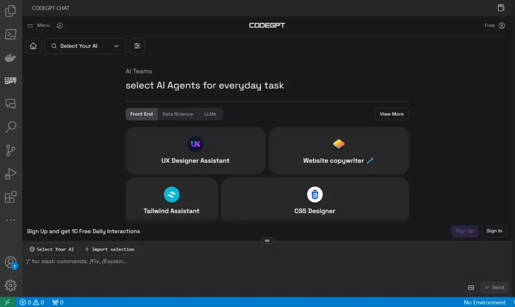Click the CODEGPT logo heading

click(x=267, y=25)
